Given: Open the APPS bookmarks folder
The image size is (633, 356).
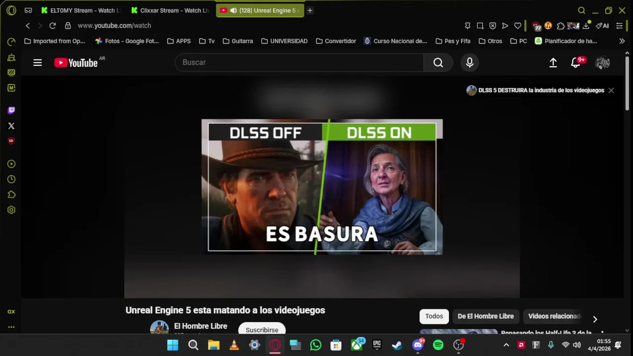Looking at the screenshot, I should (179, 41).
